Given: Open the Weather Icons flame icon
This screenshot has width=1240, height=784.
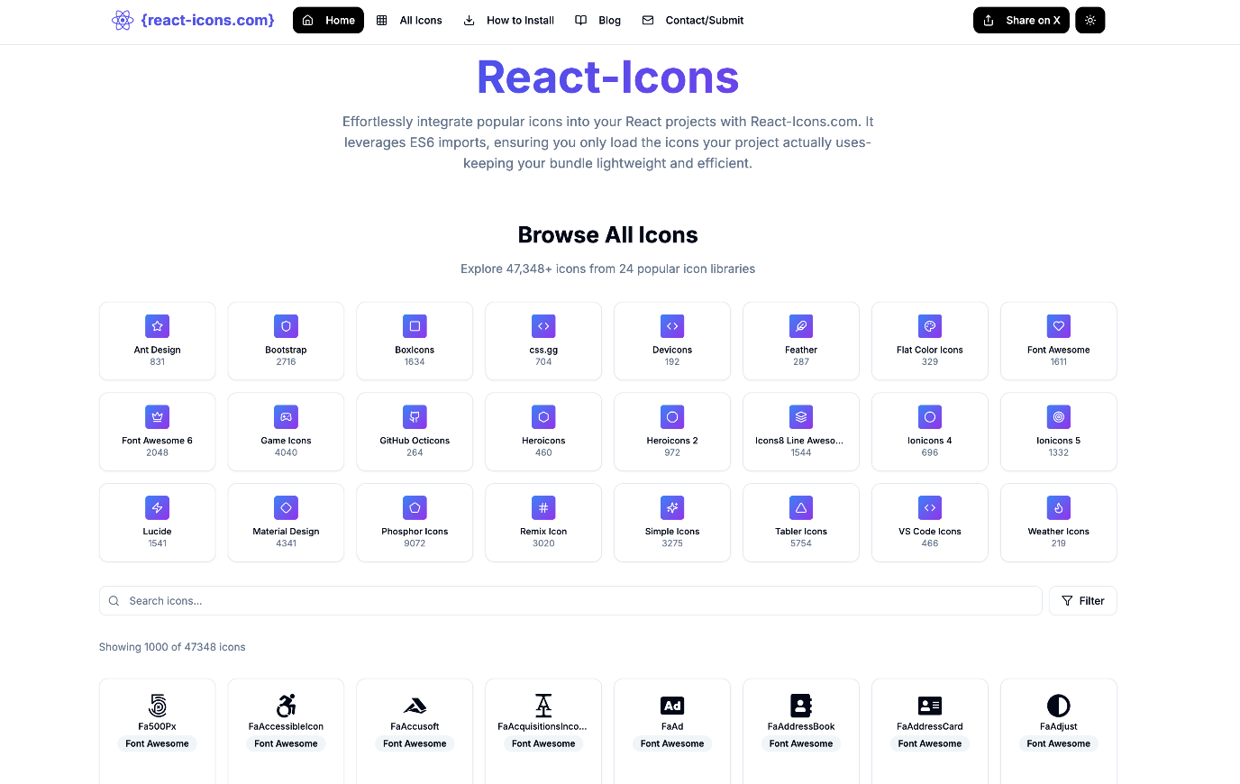Looking at the screenshot, I should tap(1059, 508).
